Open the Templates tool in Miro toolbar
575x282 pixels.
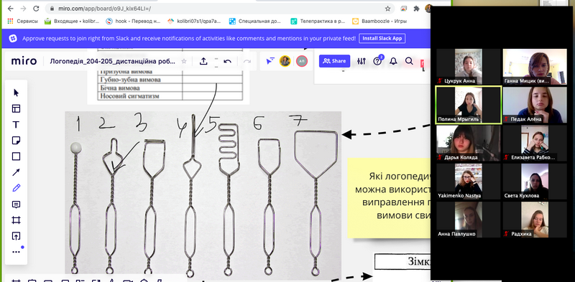[x=16, y=108]
